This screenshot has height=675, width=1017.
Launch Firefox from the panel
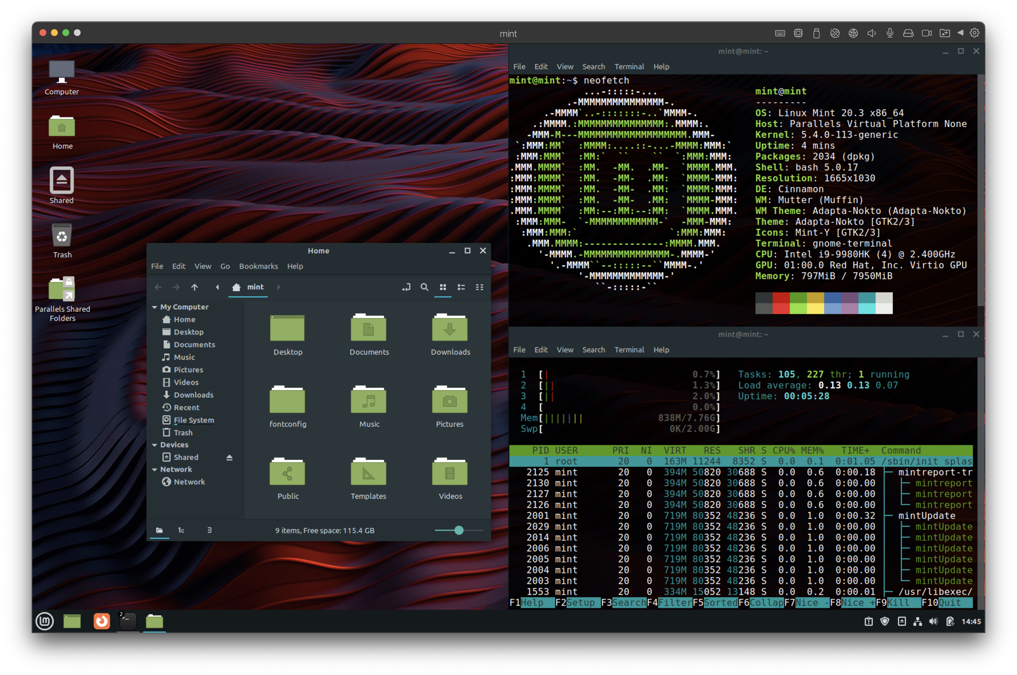(102, 621)
